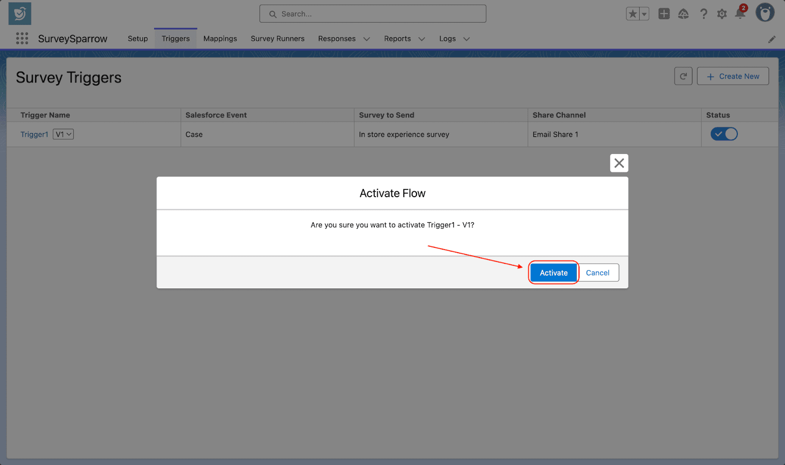Click the user profile avatar
The height and width of the screenshot is (465, 785).
(x=764, y=13)
